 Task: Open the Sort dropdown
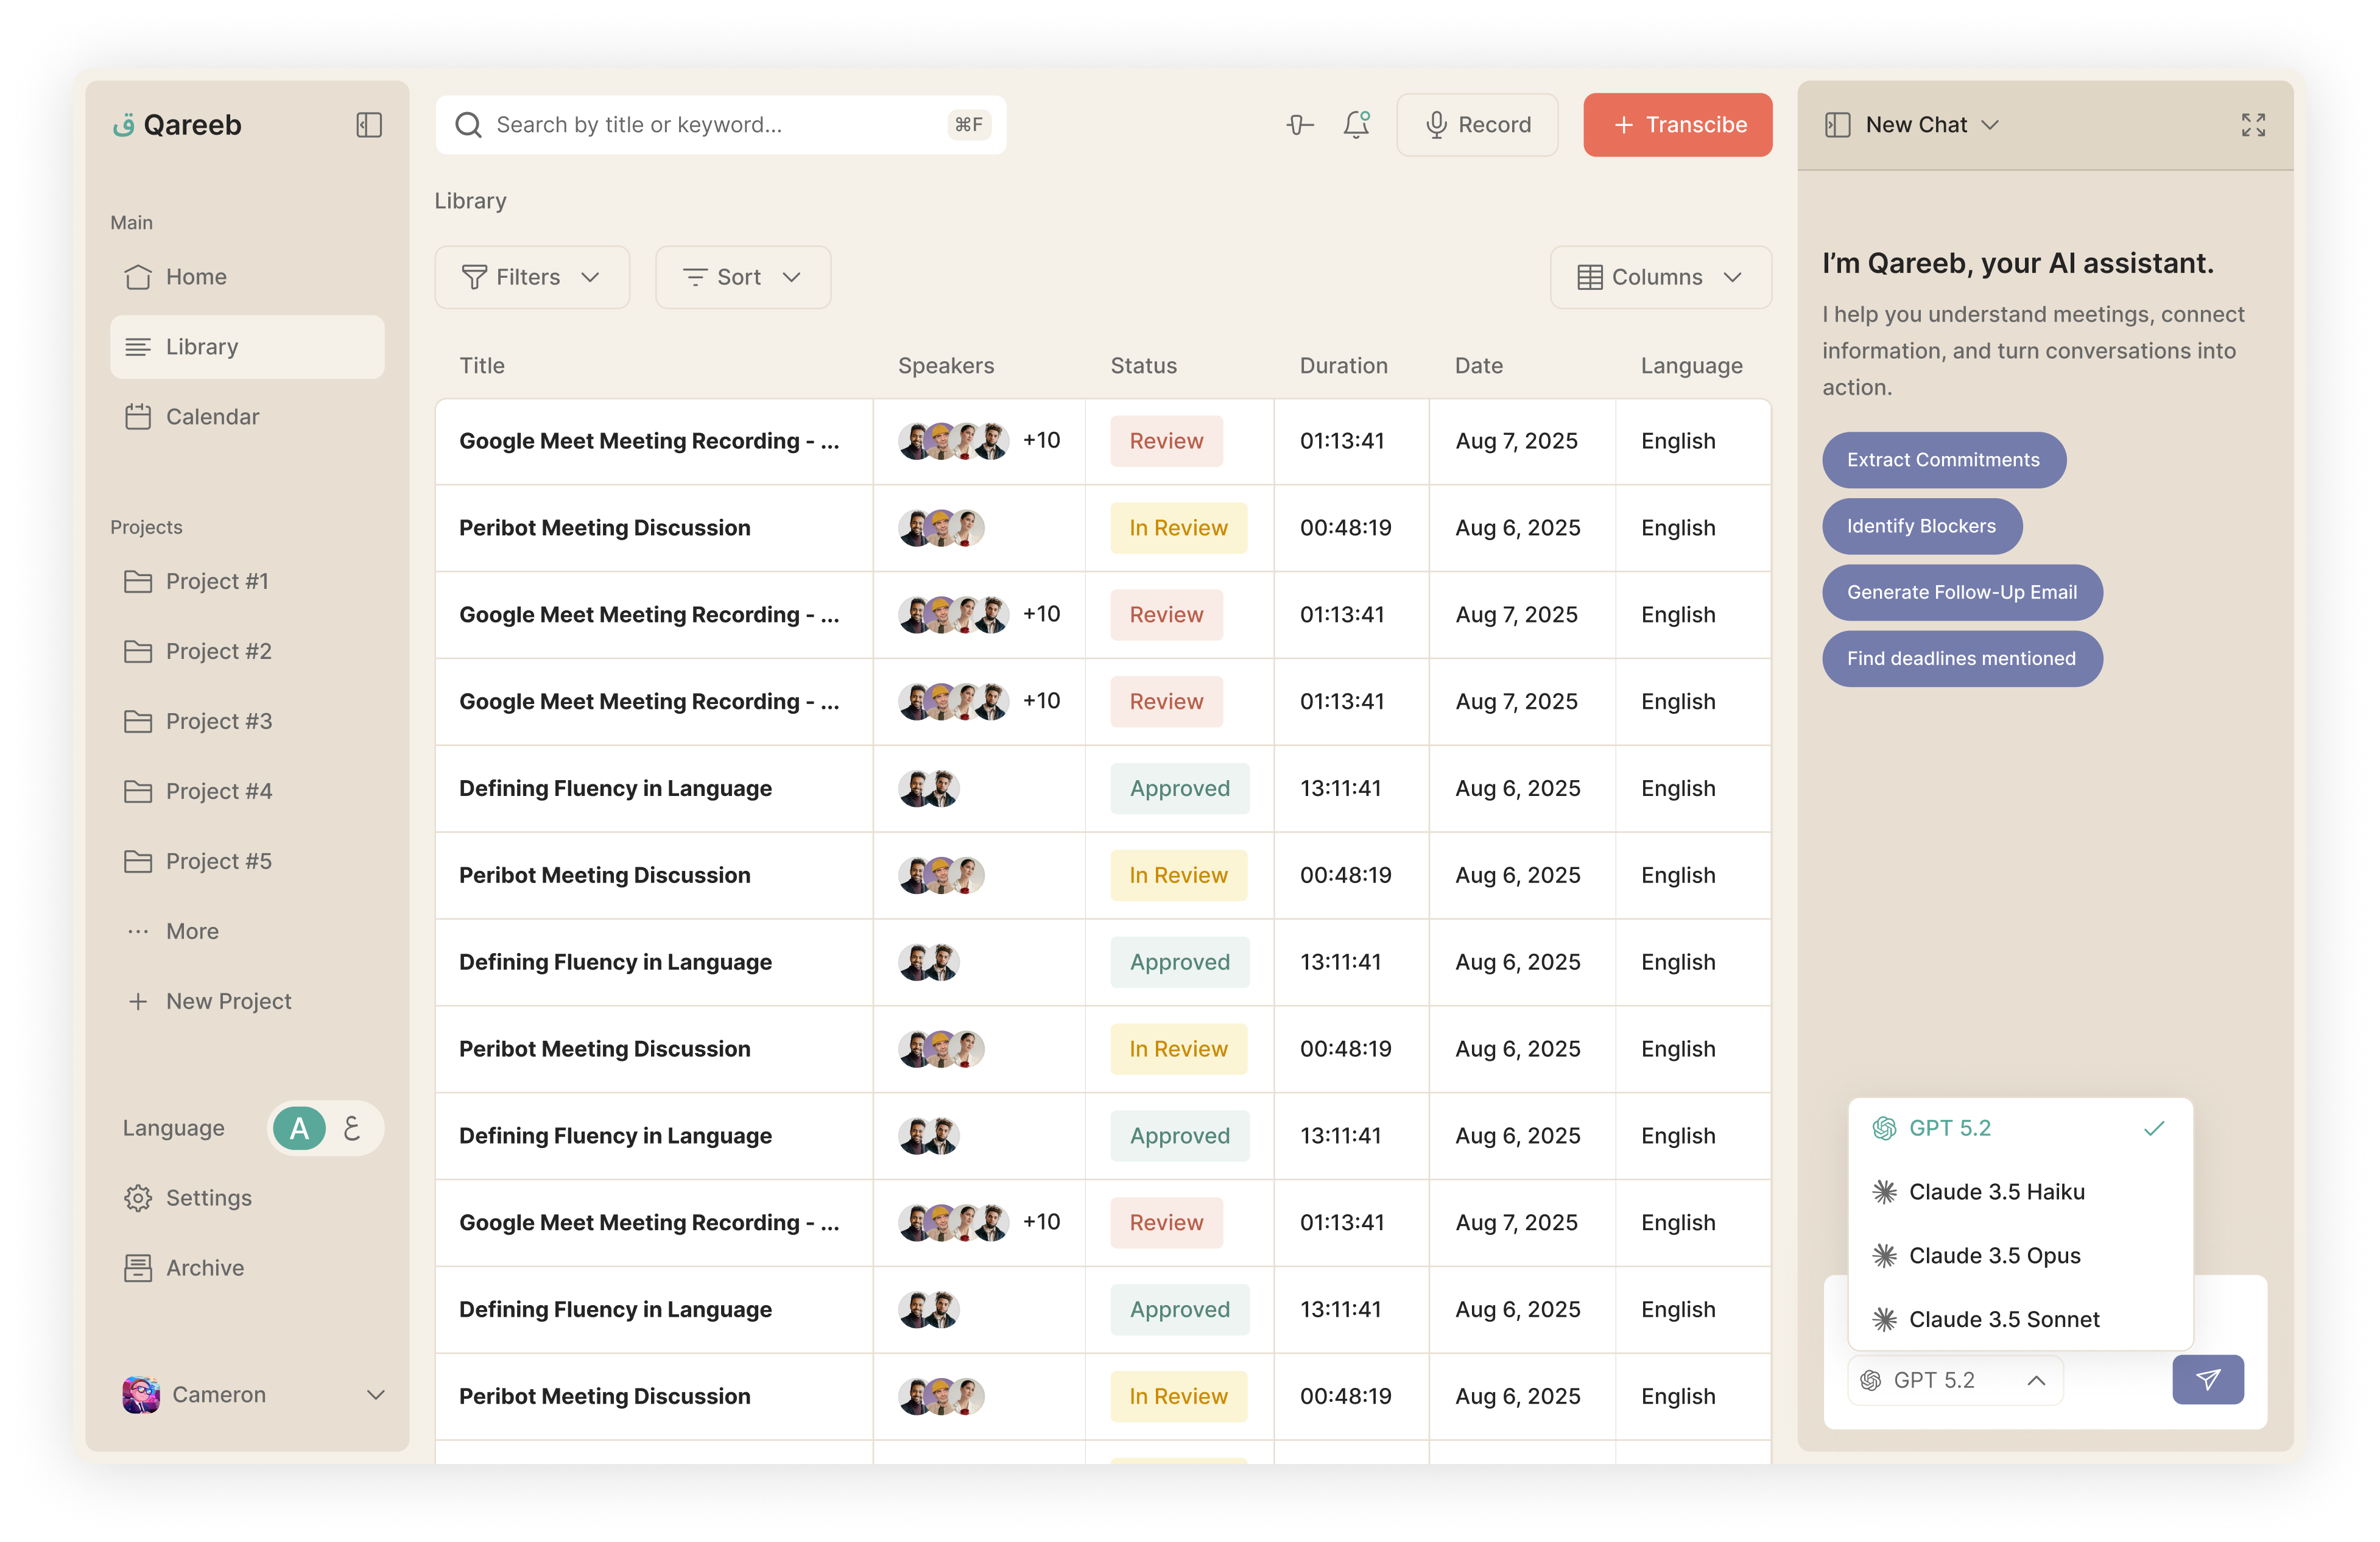click(x=743, y=277)
